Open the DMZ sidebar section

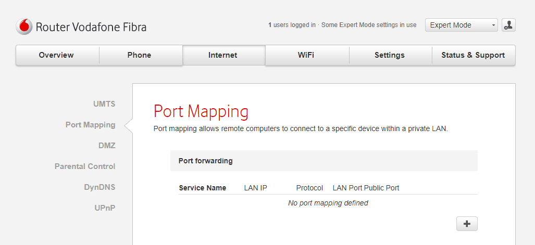pyautogui.click(x=107, y=146)
